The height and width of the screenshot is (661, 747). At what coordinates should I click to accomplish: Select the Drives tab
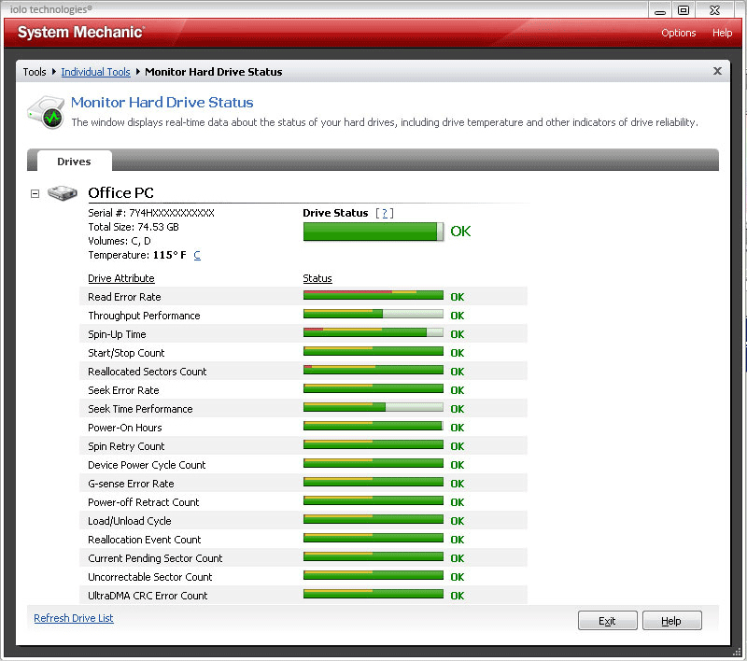[x=74, y=161]
